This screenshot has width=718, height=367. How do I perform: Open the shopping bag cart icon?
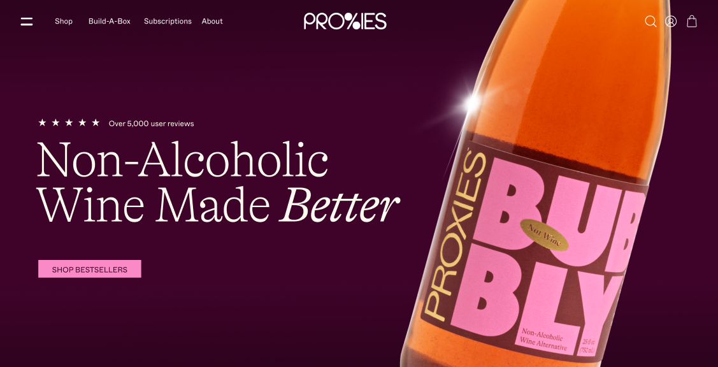click(x=692, y=21)
